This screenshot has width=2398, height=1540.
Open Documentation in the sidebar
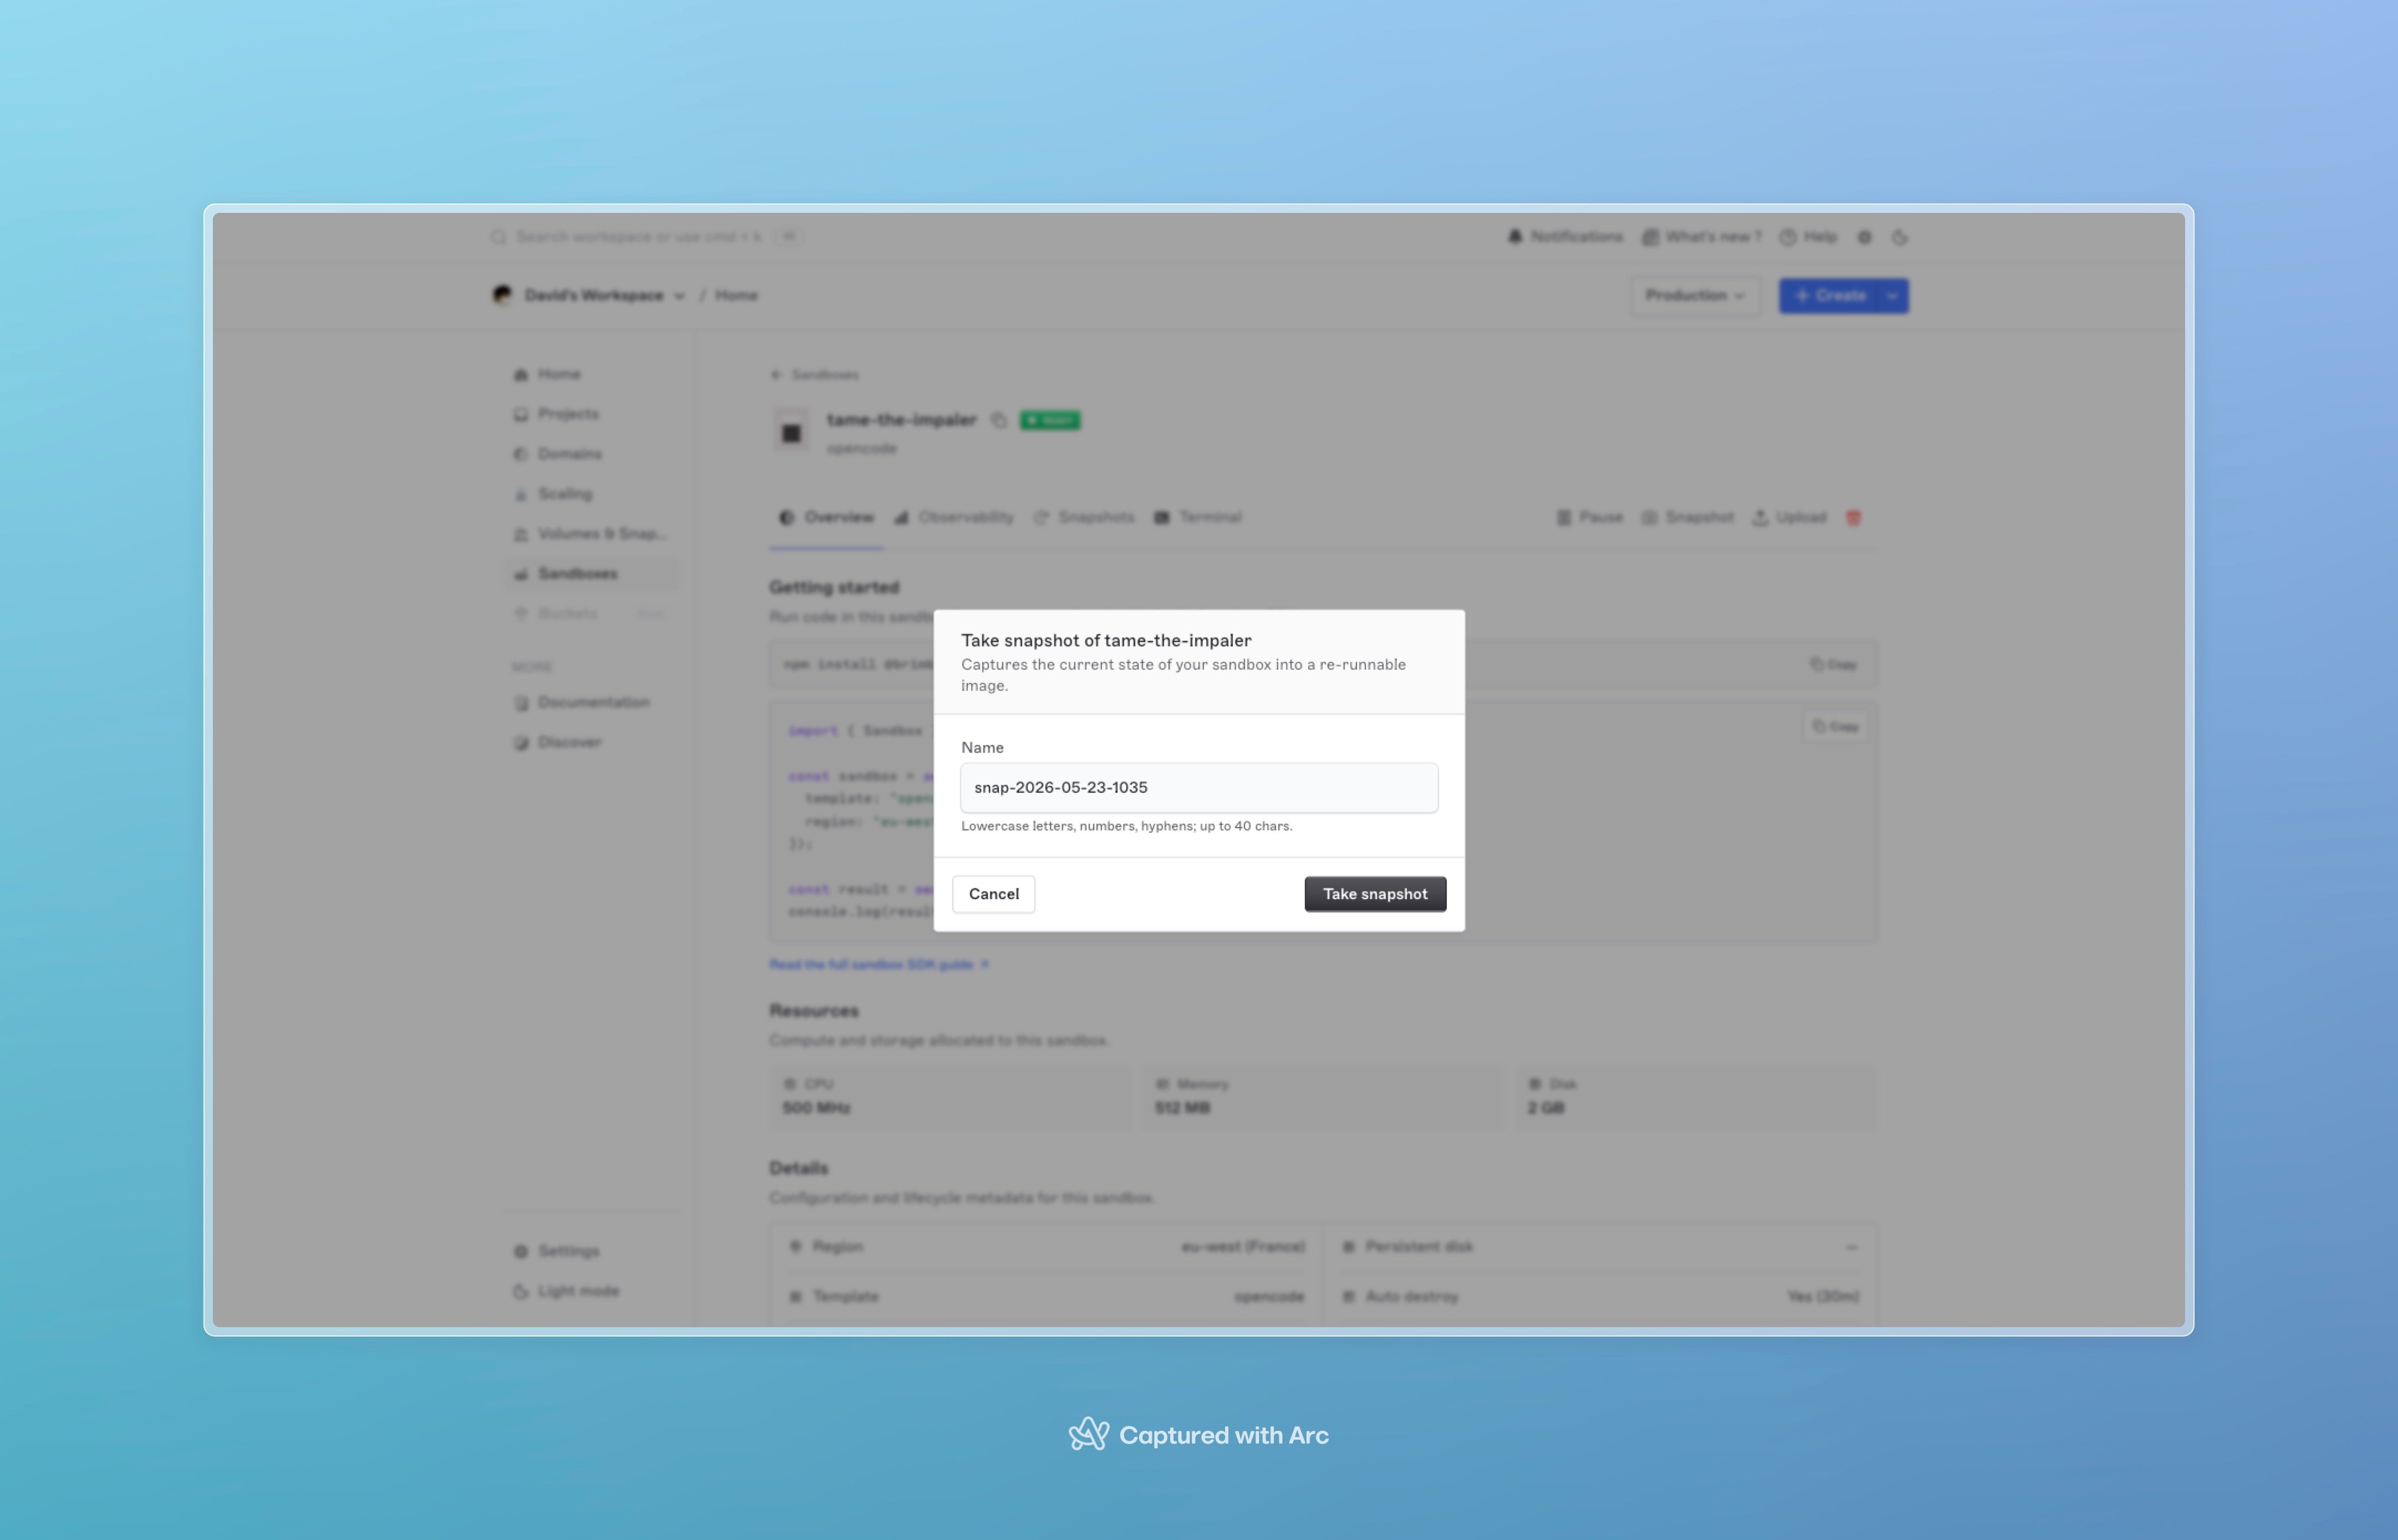pos(592,702)
